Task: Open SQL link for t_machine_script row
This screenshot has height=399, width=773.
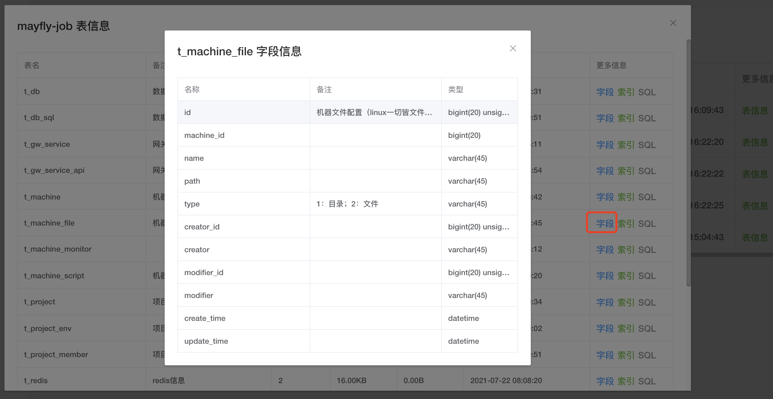Action: pyautogui.click(x=647, y=276)
